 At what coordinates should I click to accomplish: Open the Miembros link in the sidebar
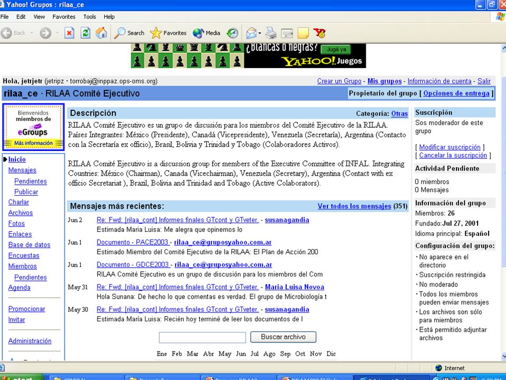coord(22,266)
